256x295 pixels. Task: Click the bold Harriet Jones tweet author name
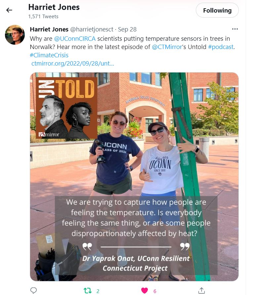49,29
